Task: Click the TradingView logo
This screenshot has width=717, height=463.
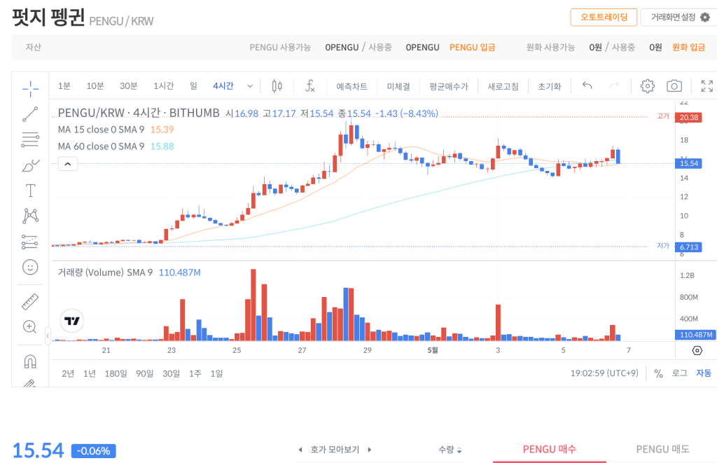Action: pos(72,321)
